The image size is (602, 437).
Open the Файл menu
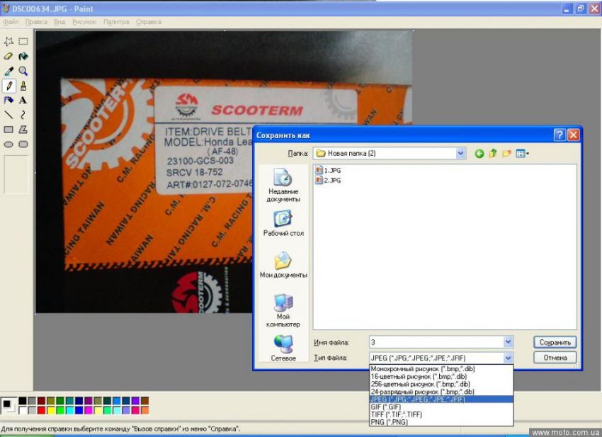coord(11,22)
